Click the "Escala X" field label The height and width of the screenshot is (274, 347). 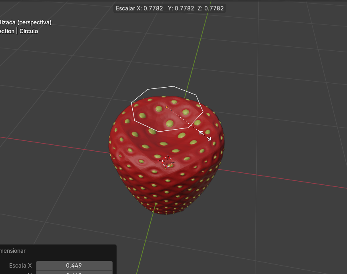coord(20,265)
